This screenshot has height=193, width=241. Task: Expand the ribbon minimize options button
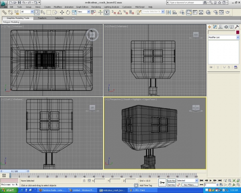tap(74, 18)
